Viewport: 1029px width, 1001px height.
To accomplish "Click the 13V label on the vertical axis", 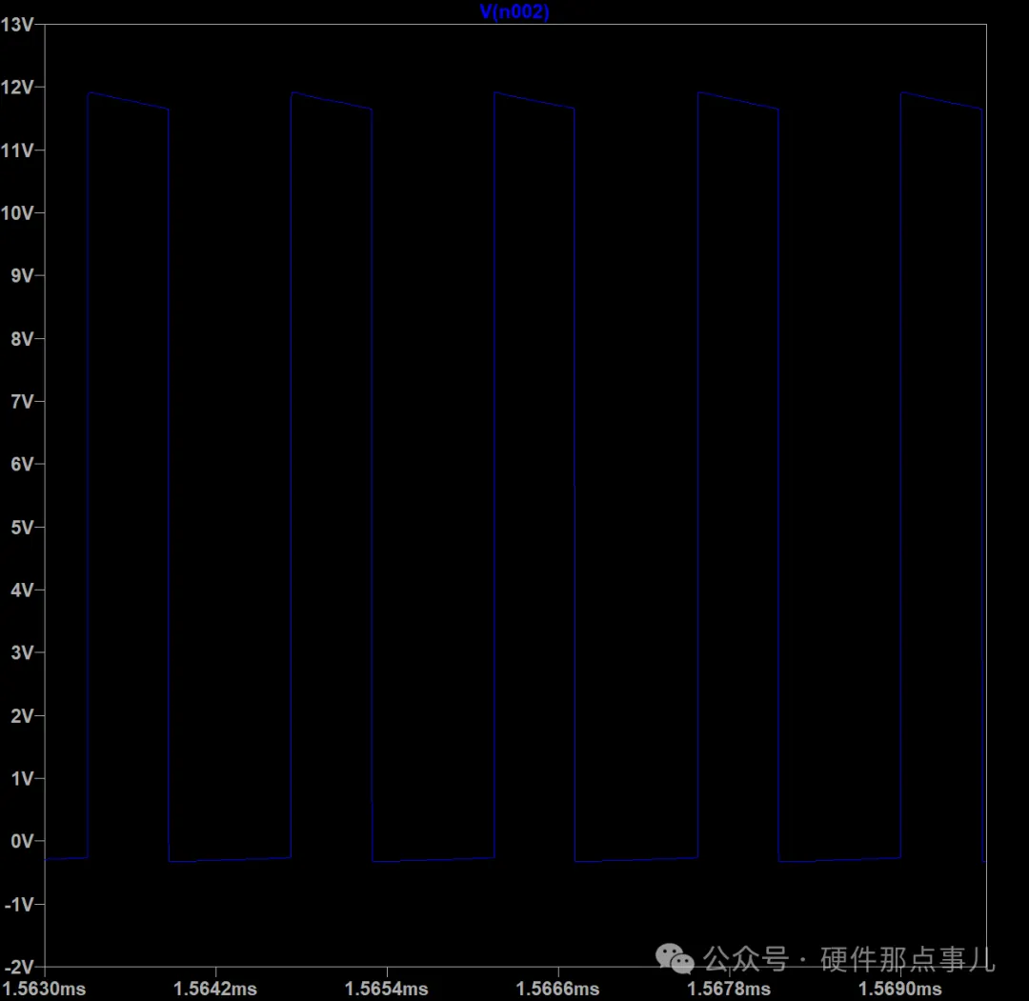I will pos(18,25).
